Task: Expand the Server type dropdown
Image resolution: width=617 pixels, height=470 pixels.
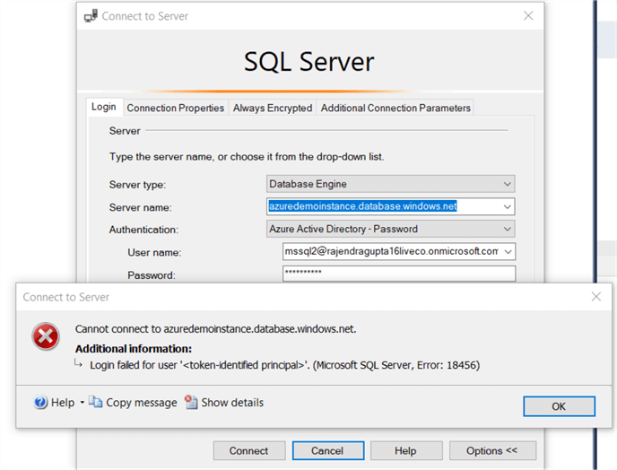Action: click(508, 184)
